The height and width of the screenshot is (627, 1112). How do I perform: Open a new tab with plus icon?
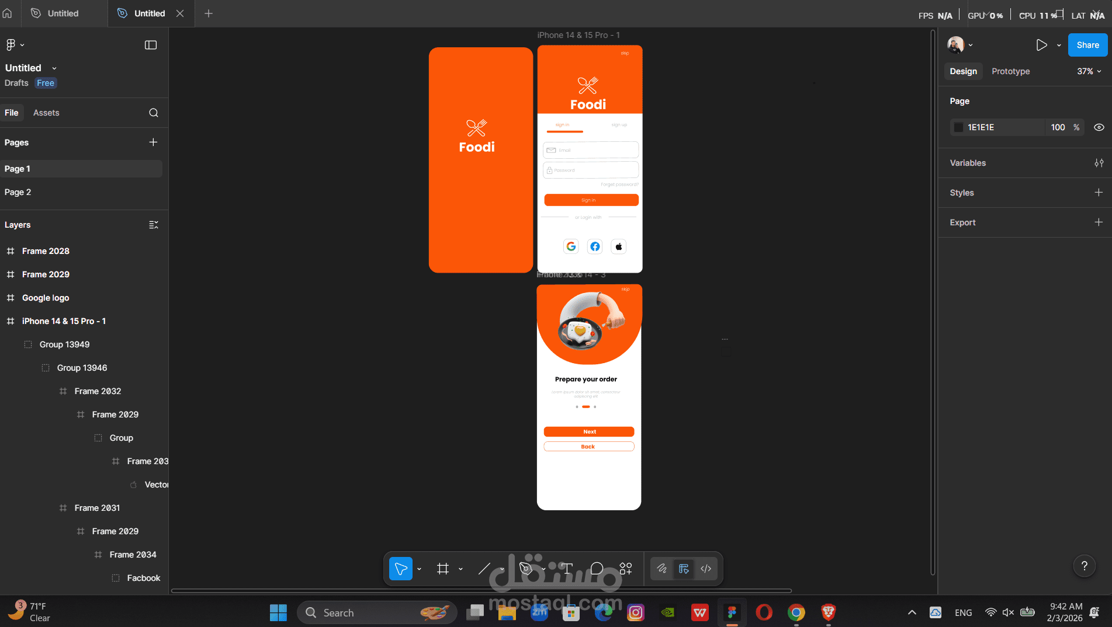pyautogui.click(x=209, y=13)
